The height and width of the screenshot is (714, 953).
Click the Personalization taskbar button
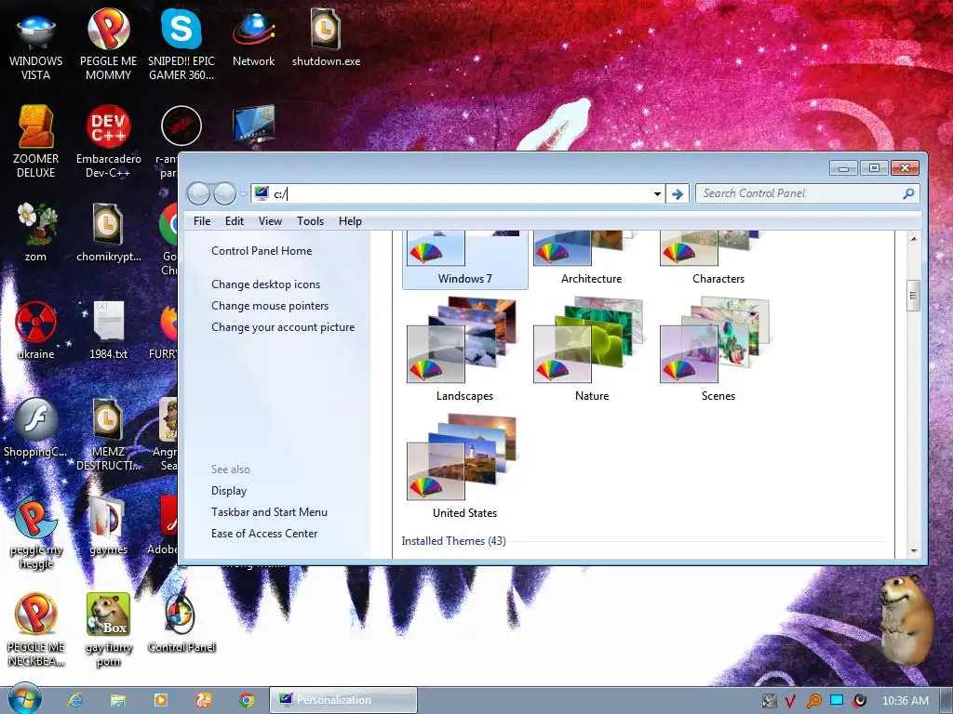click(343, 700)
